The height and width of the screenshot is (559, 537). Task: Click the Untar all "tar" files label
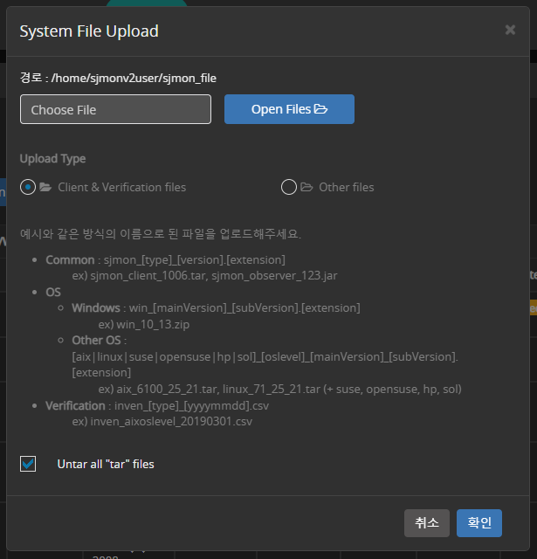click(105, 464)
